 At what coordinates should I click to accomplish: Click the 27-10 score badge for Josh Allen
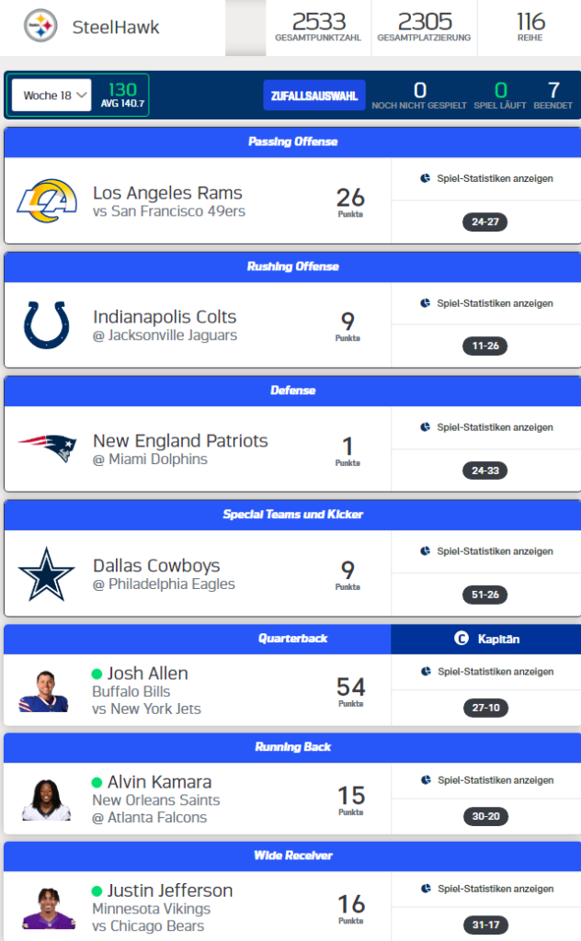coord(484,708)
